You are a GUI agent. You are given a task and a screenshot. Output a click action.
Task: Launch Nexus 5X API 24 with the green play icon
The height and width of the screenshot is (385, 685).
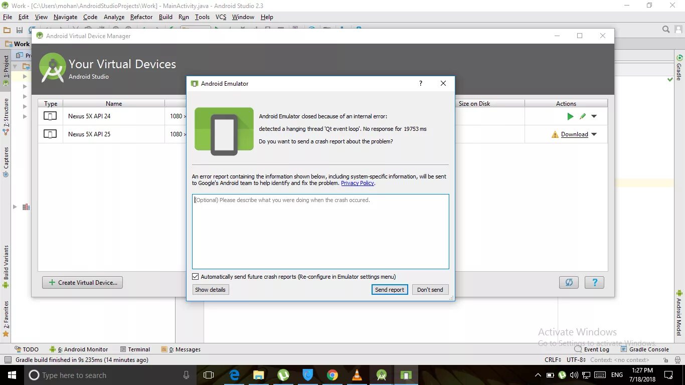[570, 116]
